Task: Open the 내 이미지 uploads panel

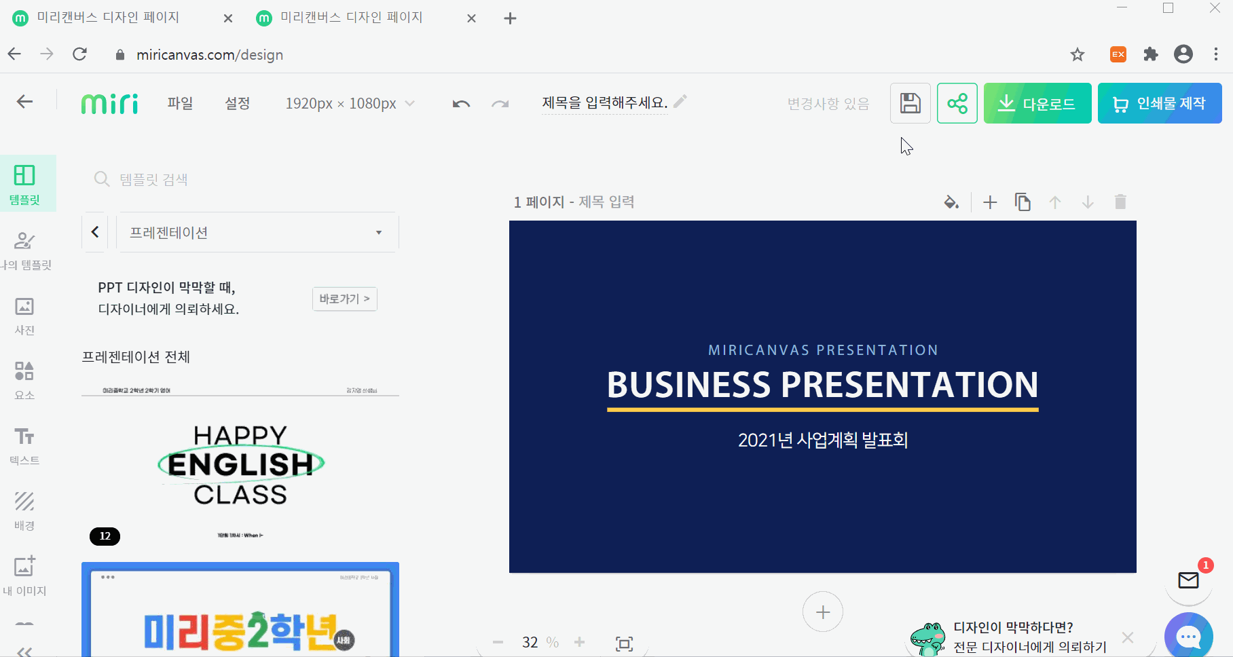Action: [25, 576]
